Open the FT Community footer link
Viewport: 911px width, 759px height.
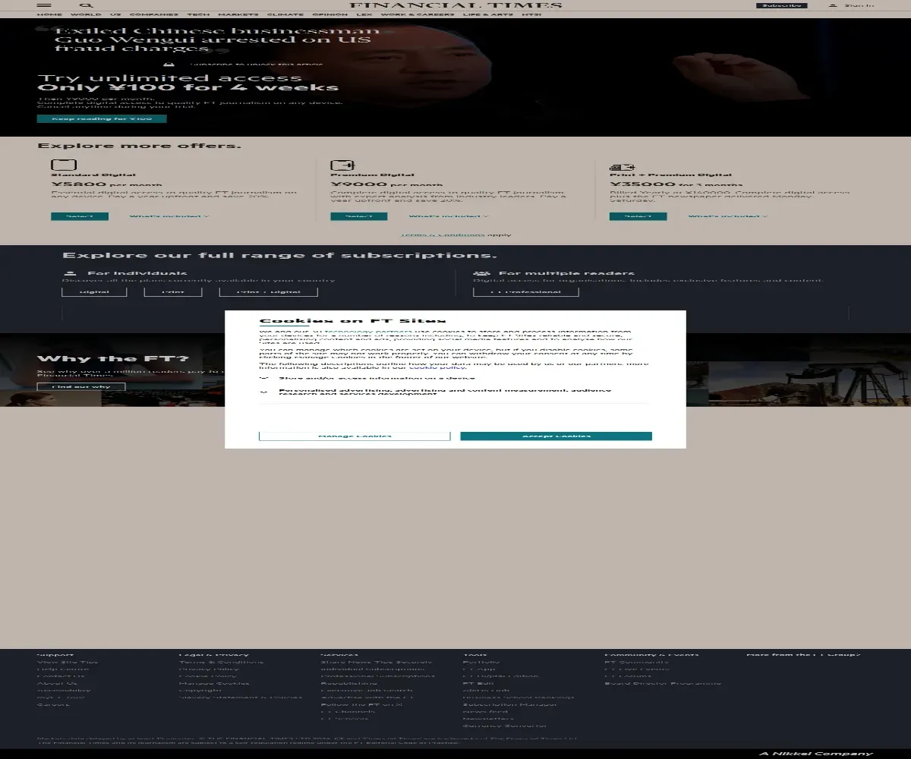point(636,662)
